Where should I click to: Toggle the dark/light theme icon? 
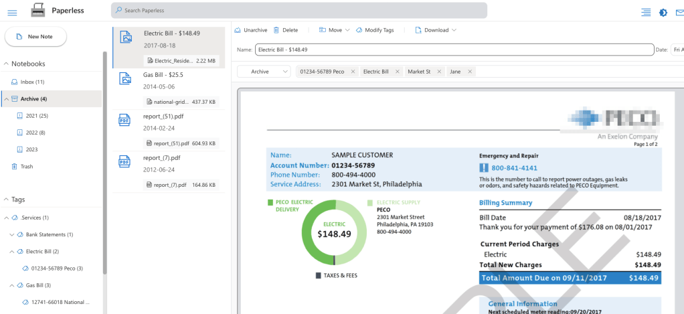point(663,11)
